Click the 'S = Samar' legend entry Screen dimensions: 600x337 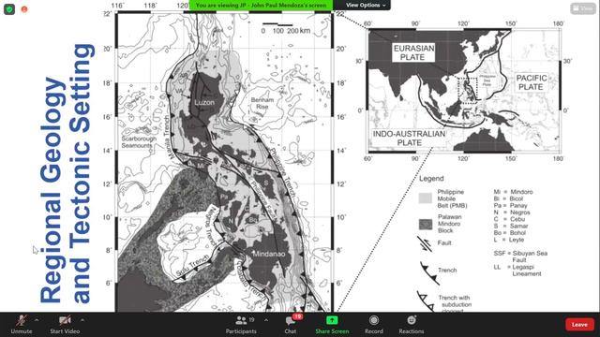[x=511, y=226]
